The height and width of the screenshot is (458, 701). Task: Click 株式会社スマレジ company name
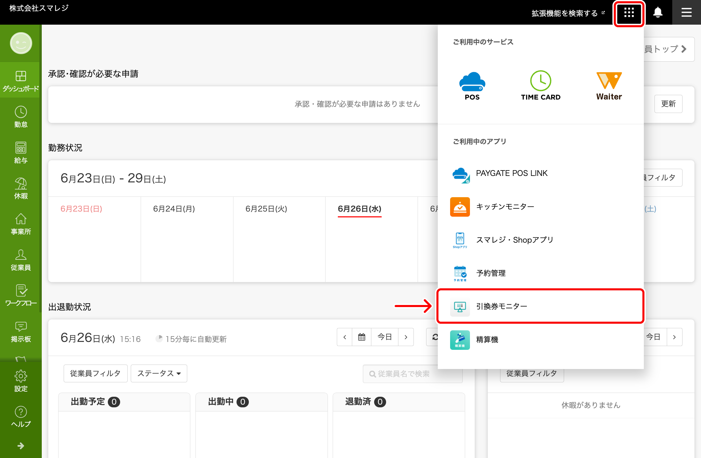tap(39, 8)
